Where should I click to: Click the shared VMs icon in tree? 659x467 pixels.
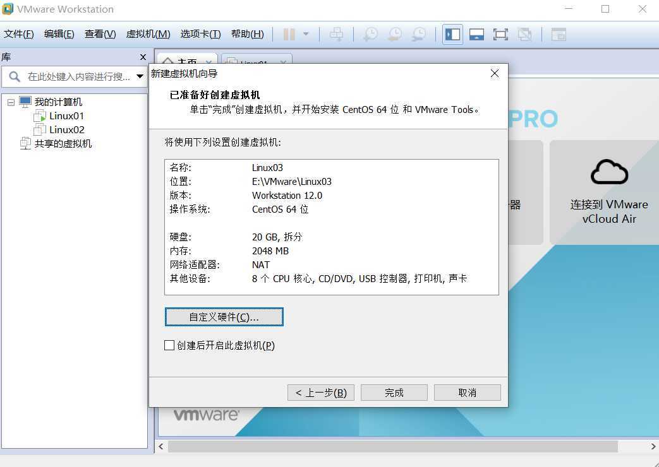pos(25,143)
